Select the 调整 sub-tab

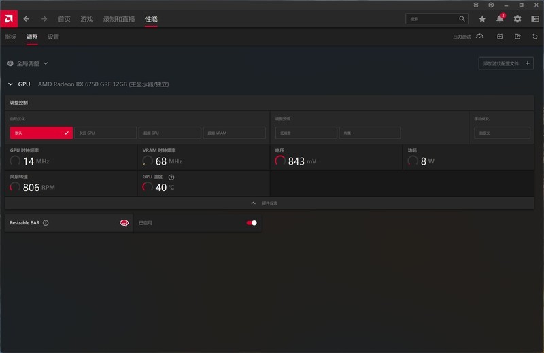[x=32, y=37]
